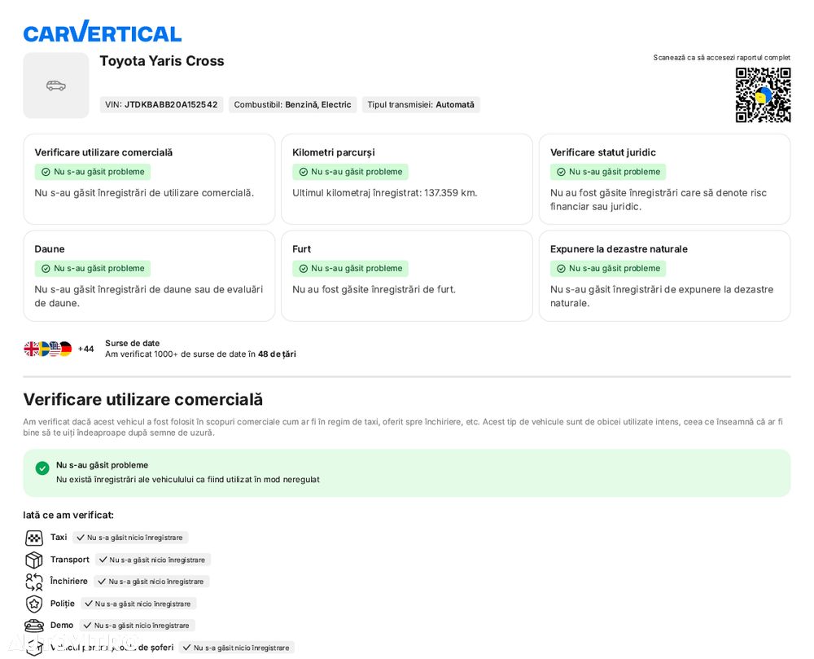The width and height of the screenshot is (814, 659).
Task: Click the Surse de date heading
Action: pos(133,343)
